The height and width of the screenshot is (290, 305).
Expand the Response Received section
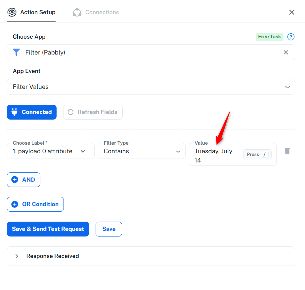click(151, 256)
